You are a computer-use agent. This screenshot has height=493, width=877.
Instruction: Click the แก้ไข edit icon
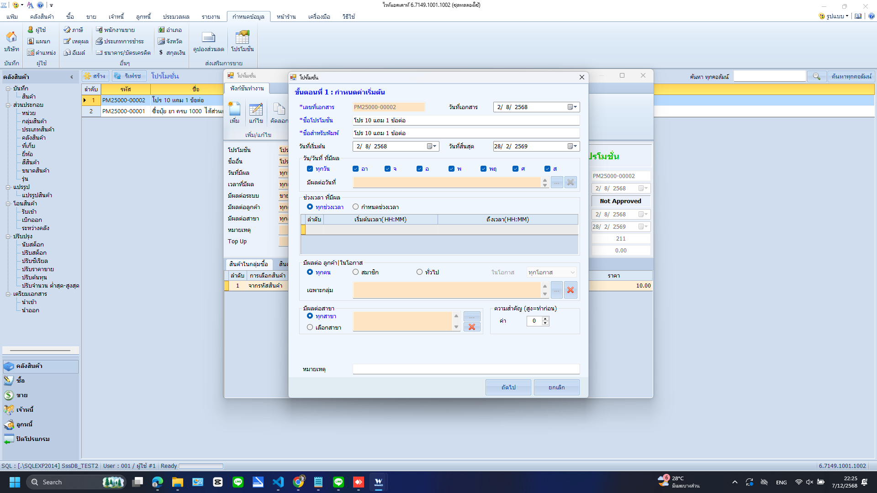(256, 110)
